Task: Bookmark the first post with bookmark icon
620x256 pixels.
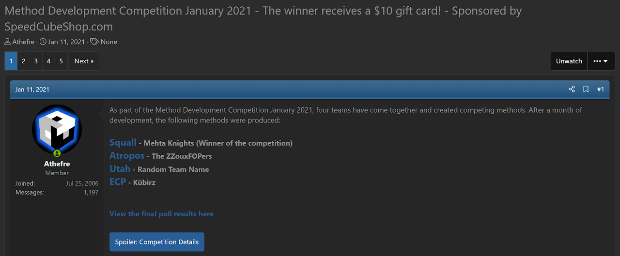Action: (x=586, y=89)
